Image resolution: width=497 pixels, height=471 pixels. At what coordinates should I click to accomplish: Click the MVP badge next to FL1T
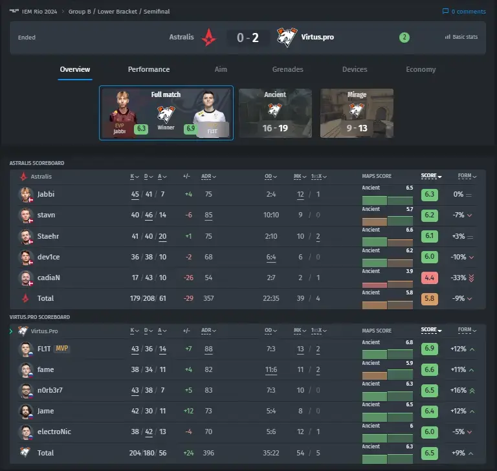(x=62, y=348)
